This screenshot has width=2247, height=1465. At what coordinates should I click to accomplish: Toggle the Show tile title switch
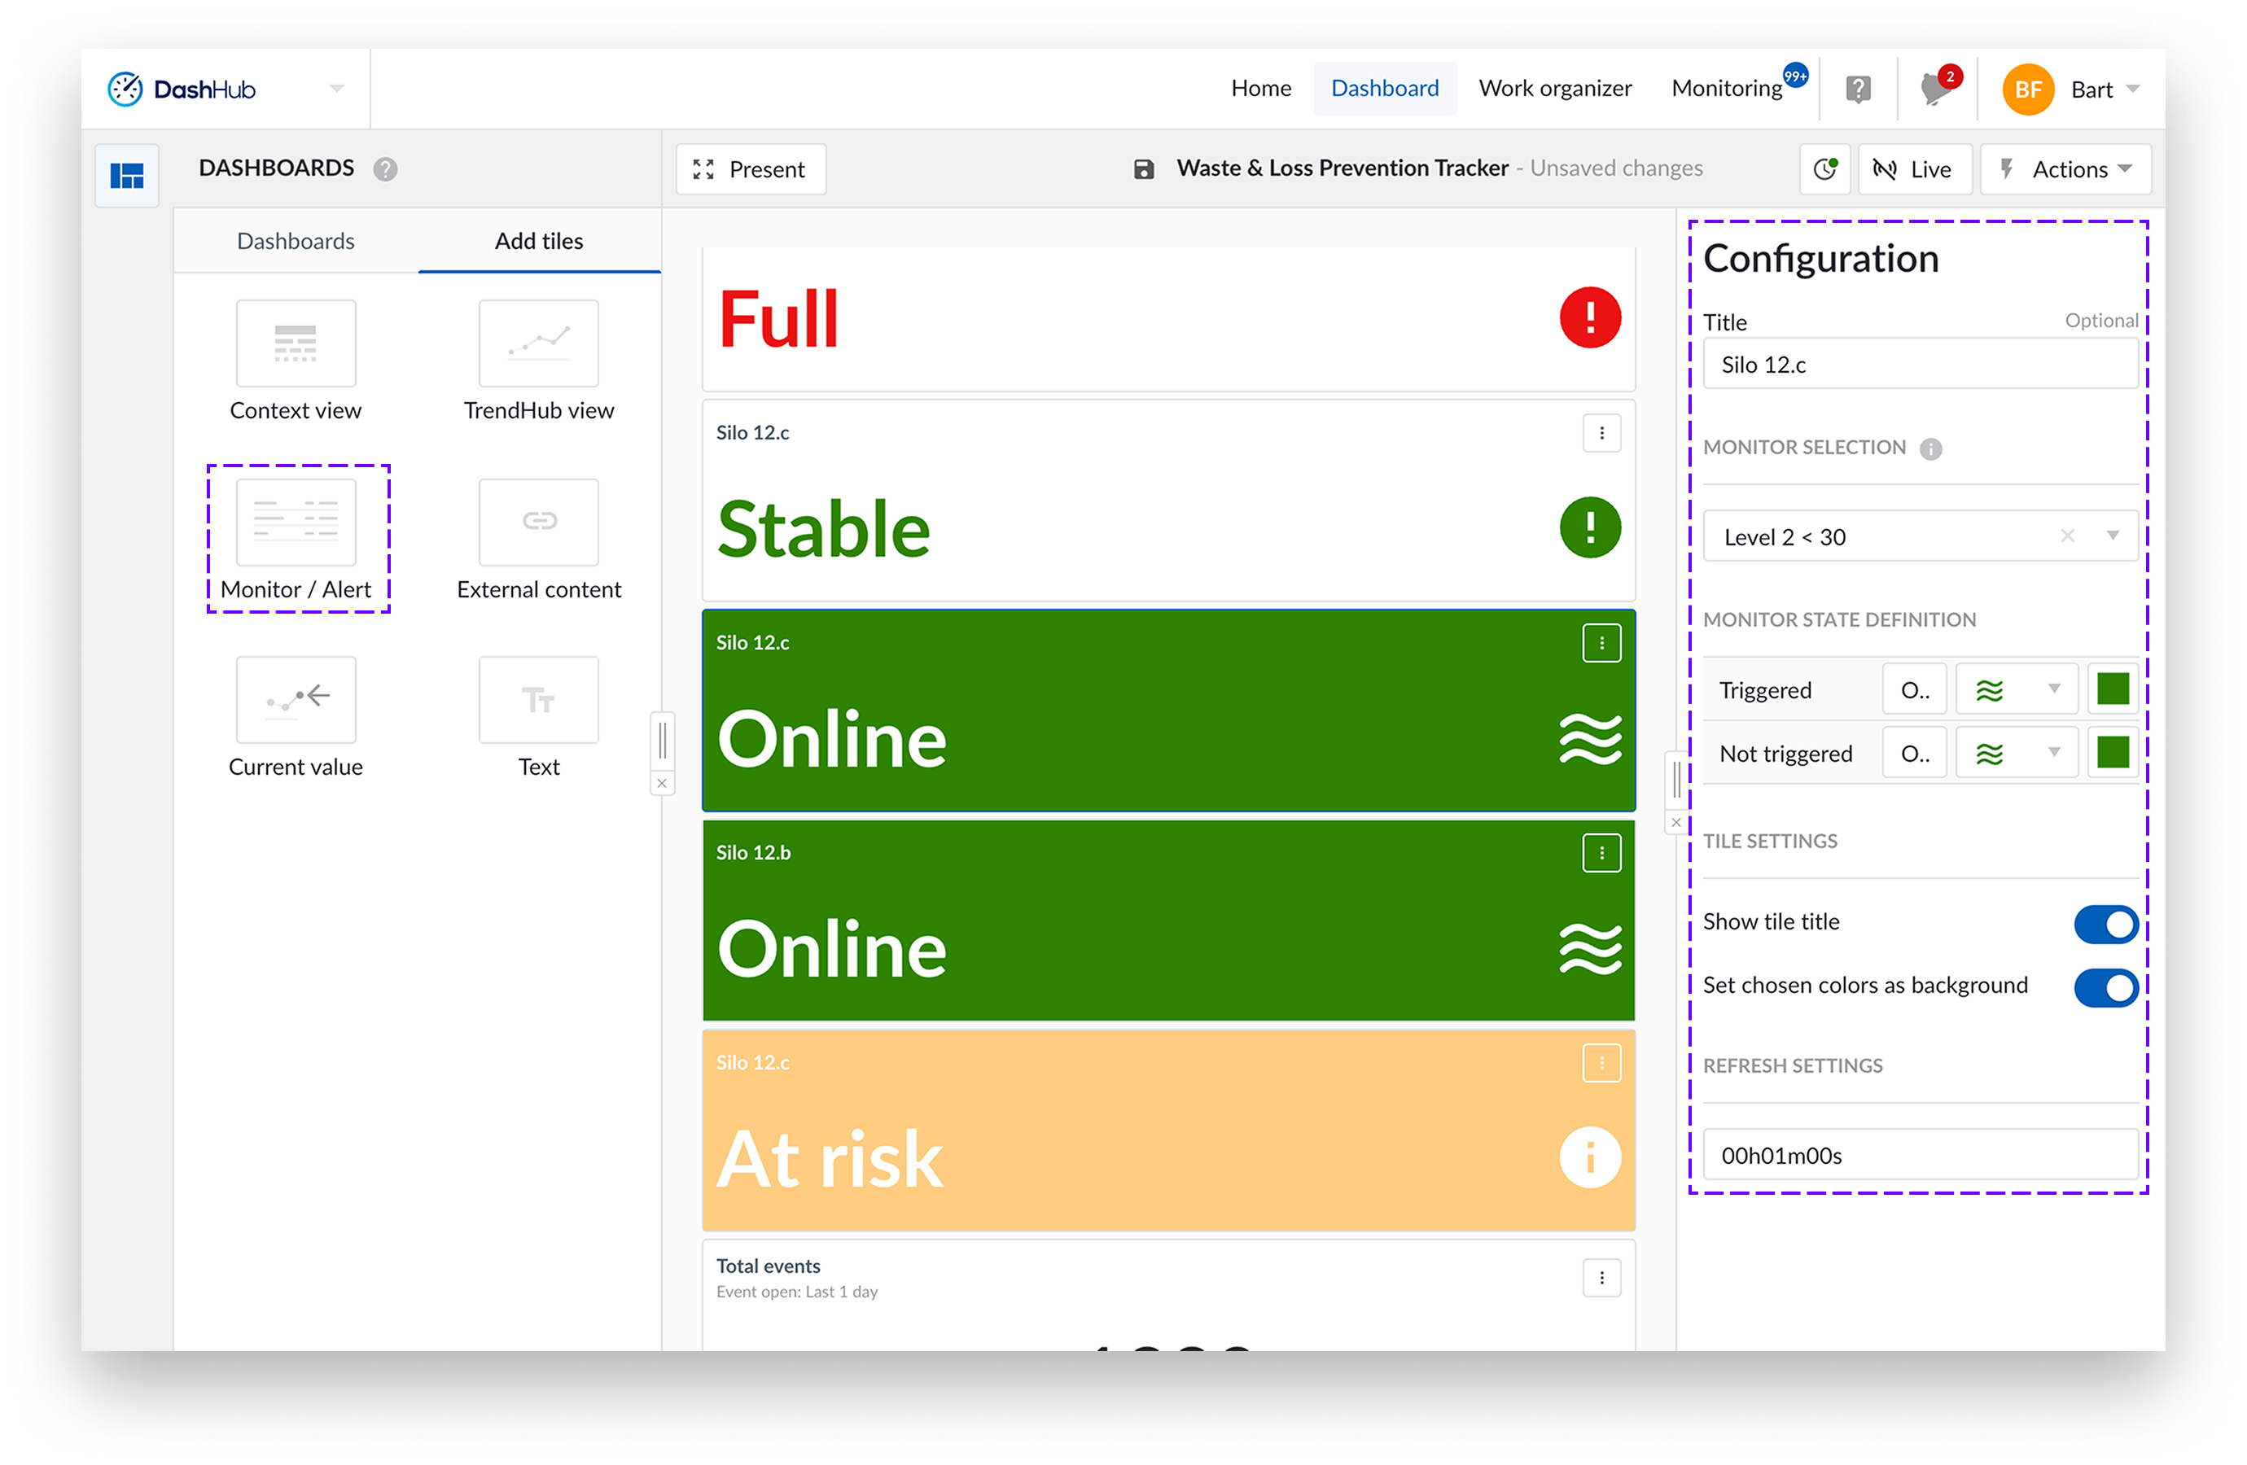click(x=2105, y=924)
